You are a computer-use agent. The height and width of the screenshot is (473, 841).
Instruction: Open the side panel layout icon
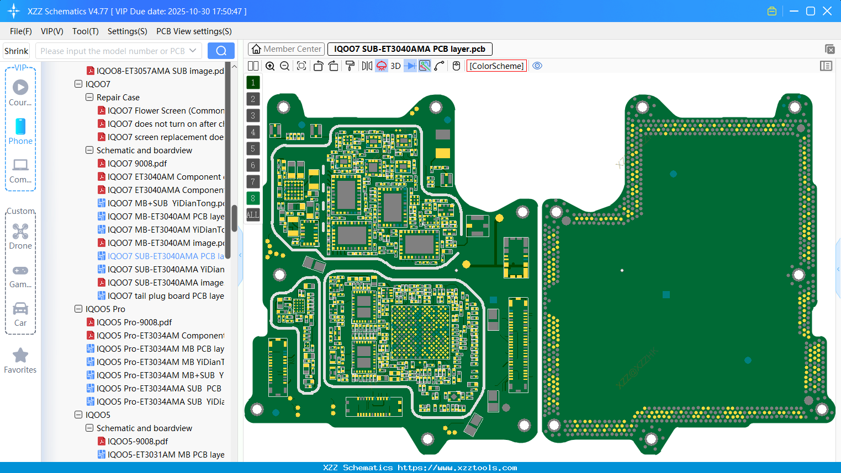tap(826, 66)
